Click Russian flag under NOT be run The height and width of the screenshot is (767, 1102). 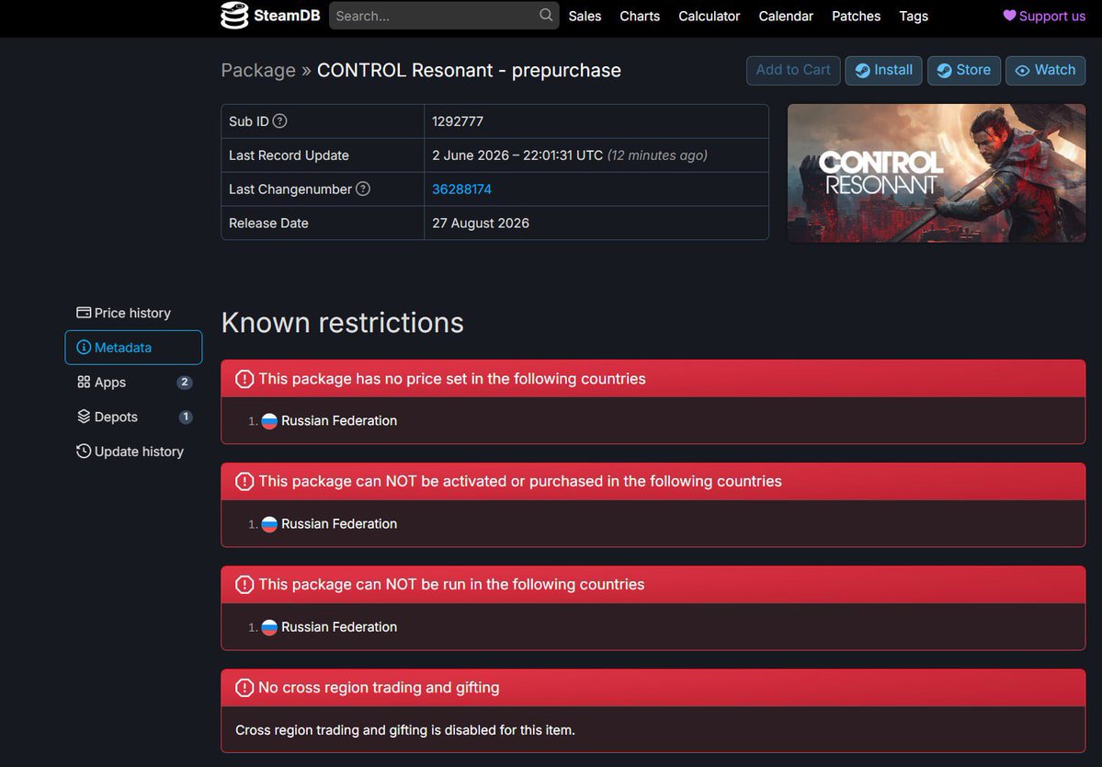click(x=269, y=627)
